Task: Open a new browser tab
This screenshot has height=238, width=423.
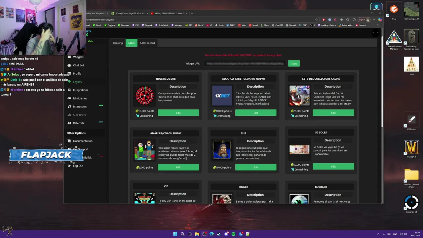Action: 192,13
